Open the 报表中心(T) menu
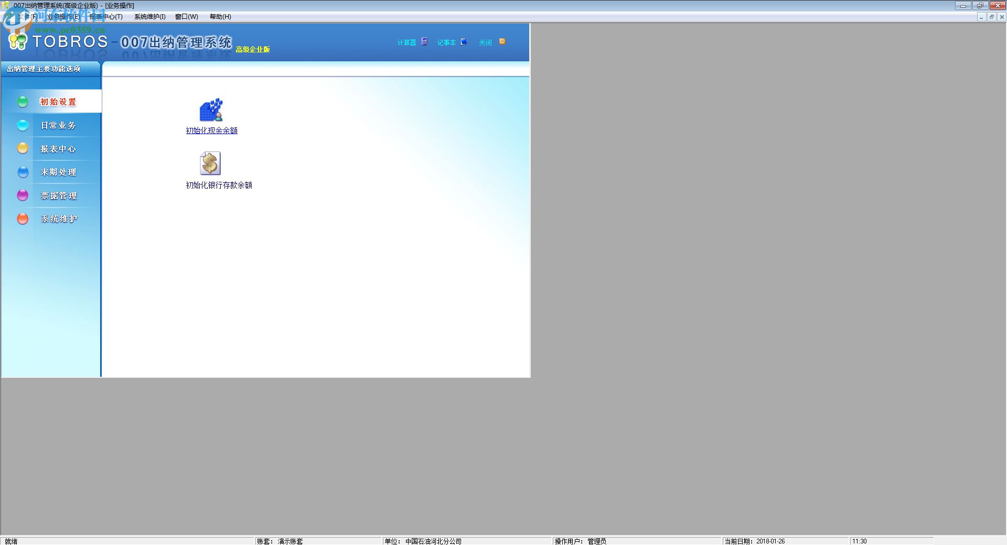1007x545 pixels. pos(106,17)
